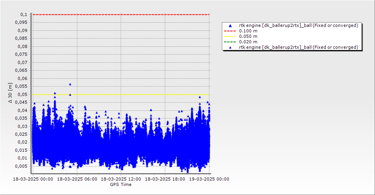Viewport: 375px width, 195px height.
Task: Click the red dashed threshold line in the plot
Action: click(121, 14)
